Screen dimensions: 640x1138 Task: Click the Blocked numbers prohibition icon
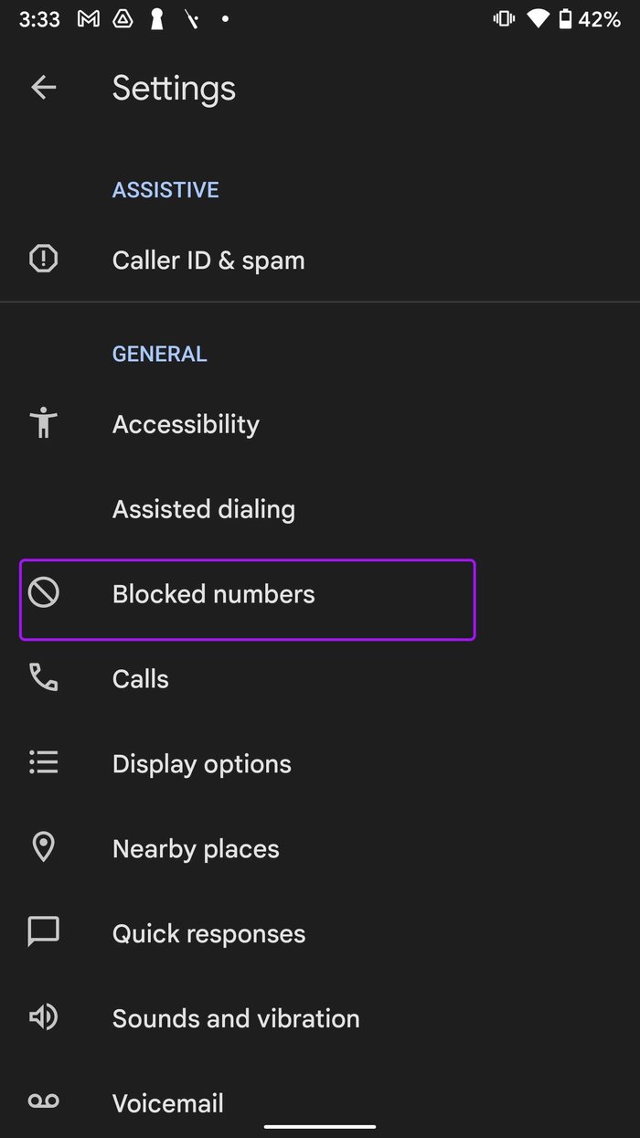click(43, 593)
